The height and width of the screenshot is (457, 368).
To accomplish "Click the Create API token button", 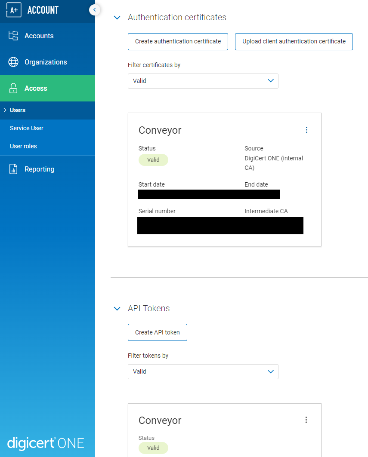I will tap(157, 332).
